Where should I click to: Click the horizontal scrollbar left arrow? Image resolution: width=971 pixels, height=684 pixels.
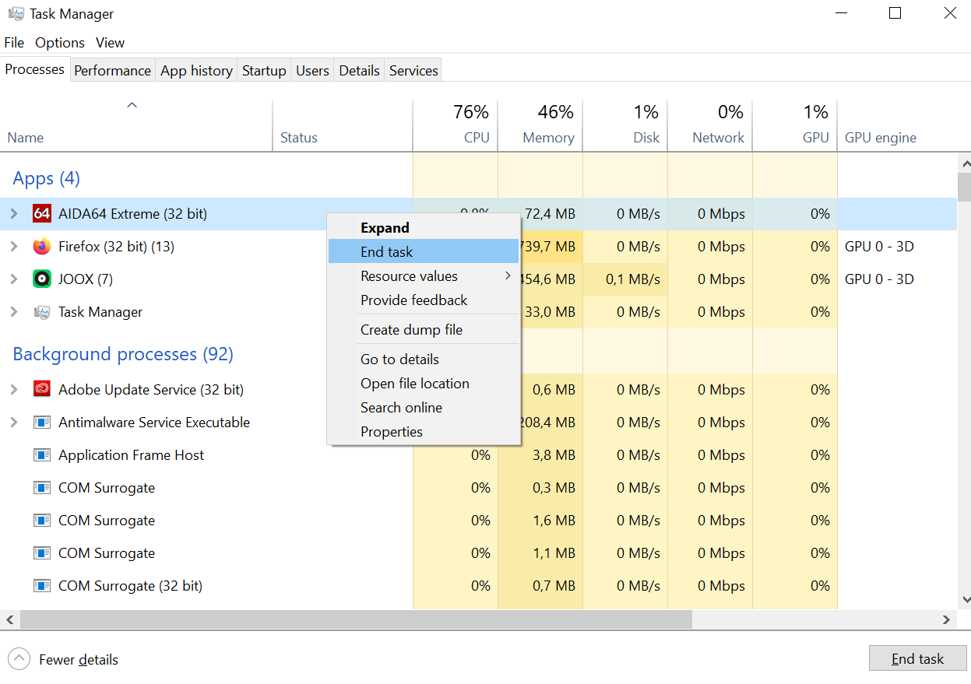(x=9, y=620)
